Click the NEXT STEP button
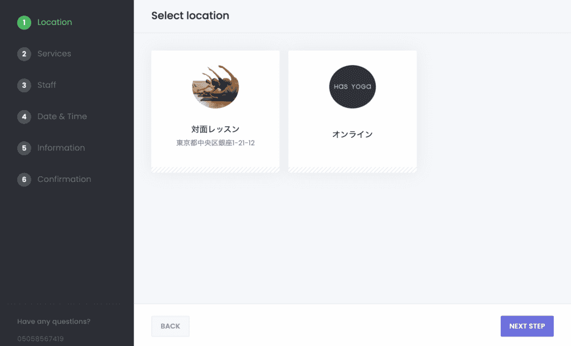571x346 pixels. 527,327
